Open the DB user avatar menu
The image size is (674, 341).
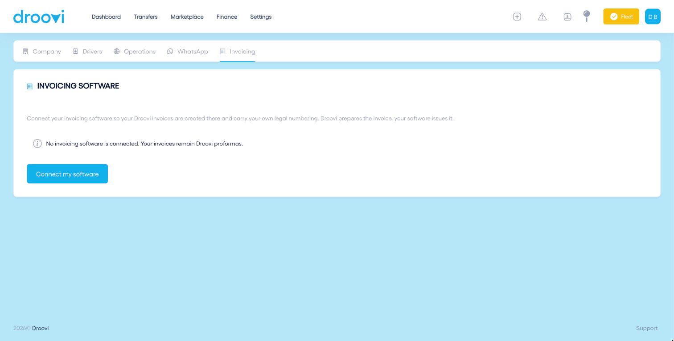tap(653, 16)
